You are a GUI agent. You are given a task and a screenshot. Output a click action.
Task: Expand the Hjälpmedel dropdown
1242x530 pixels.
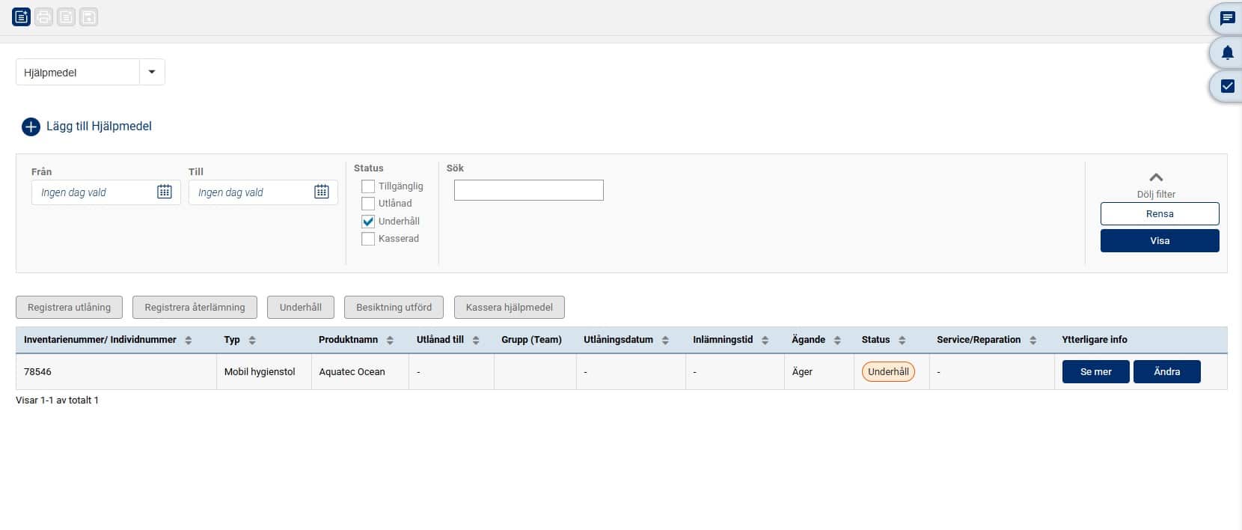pos(152,73)
